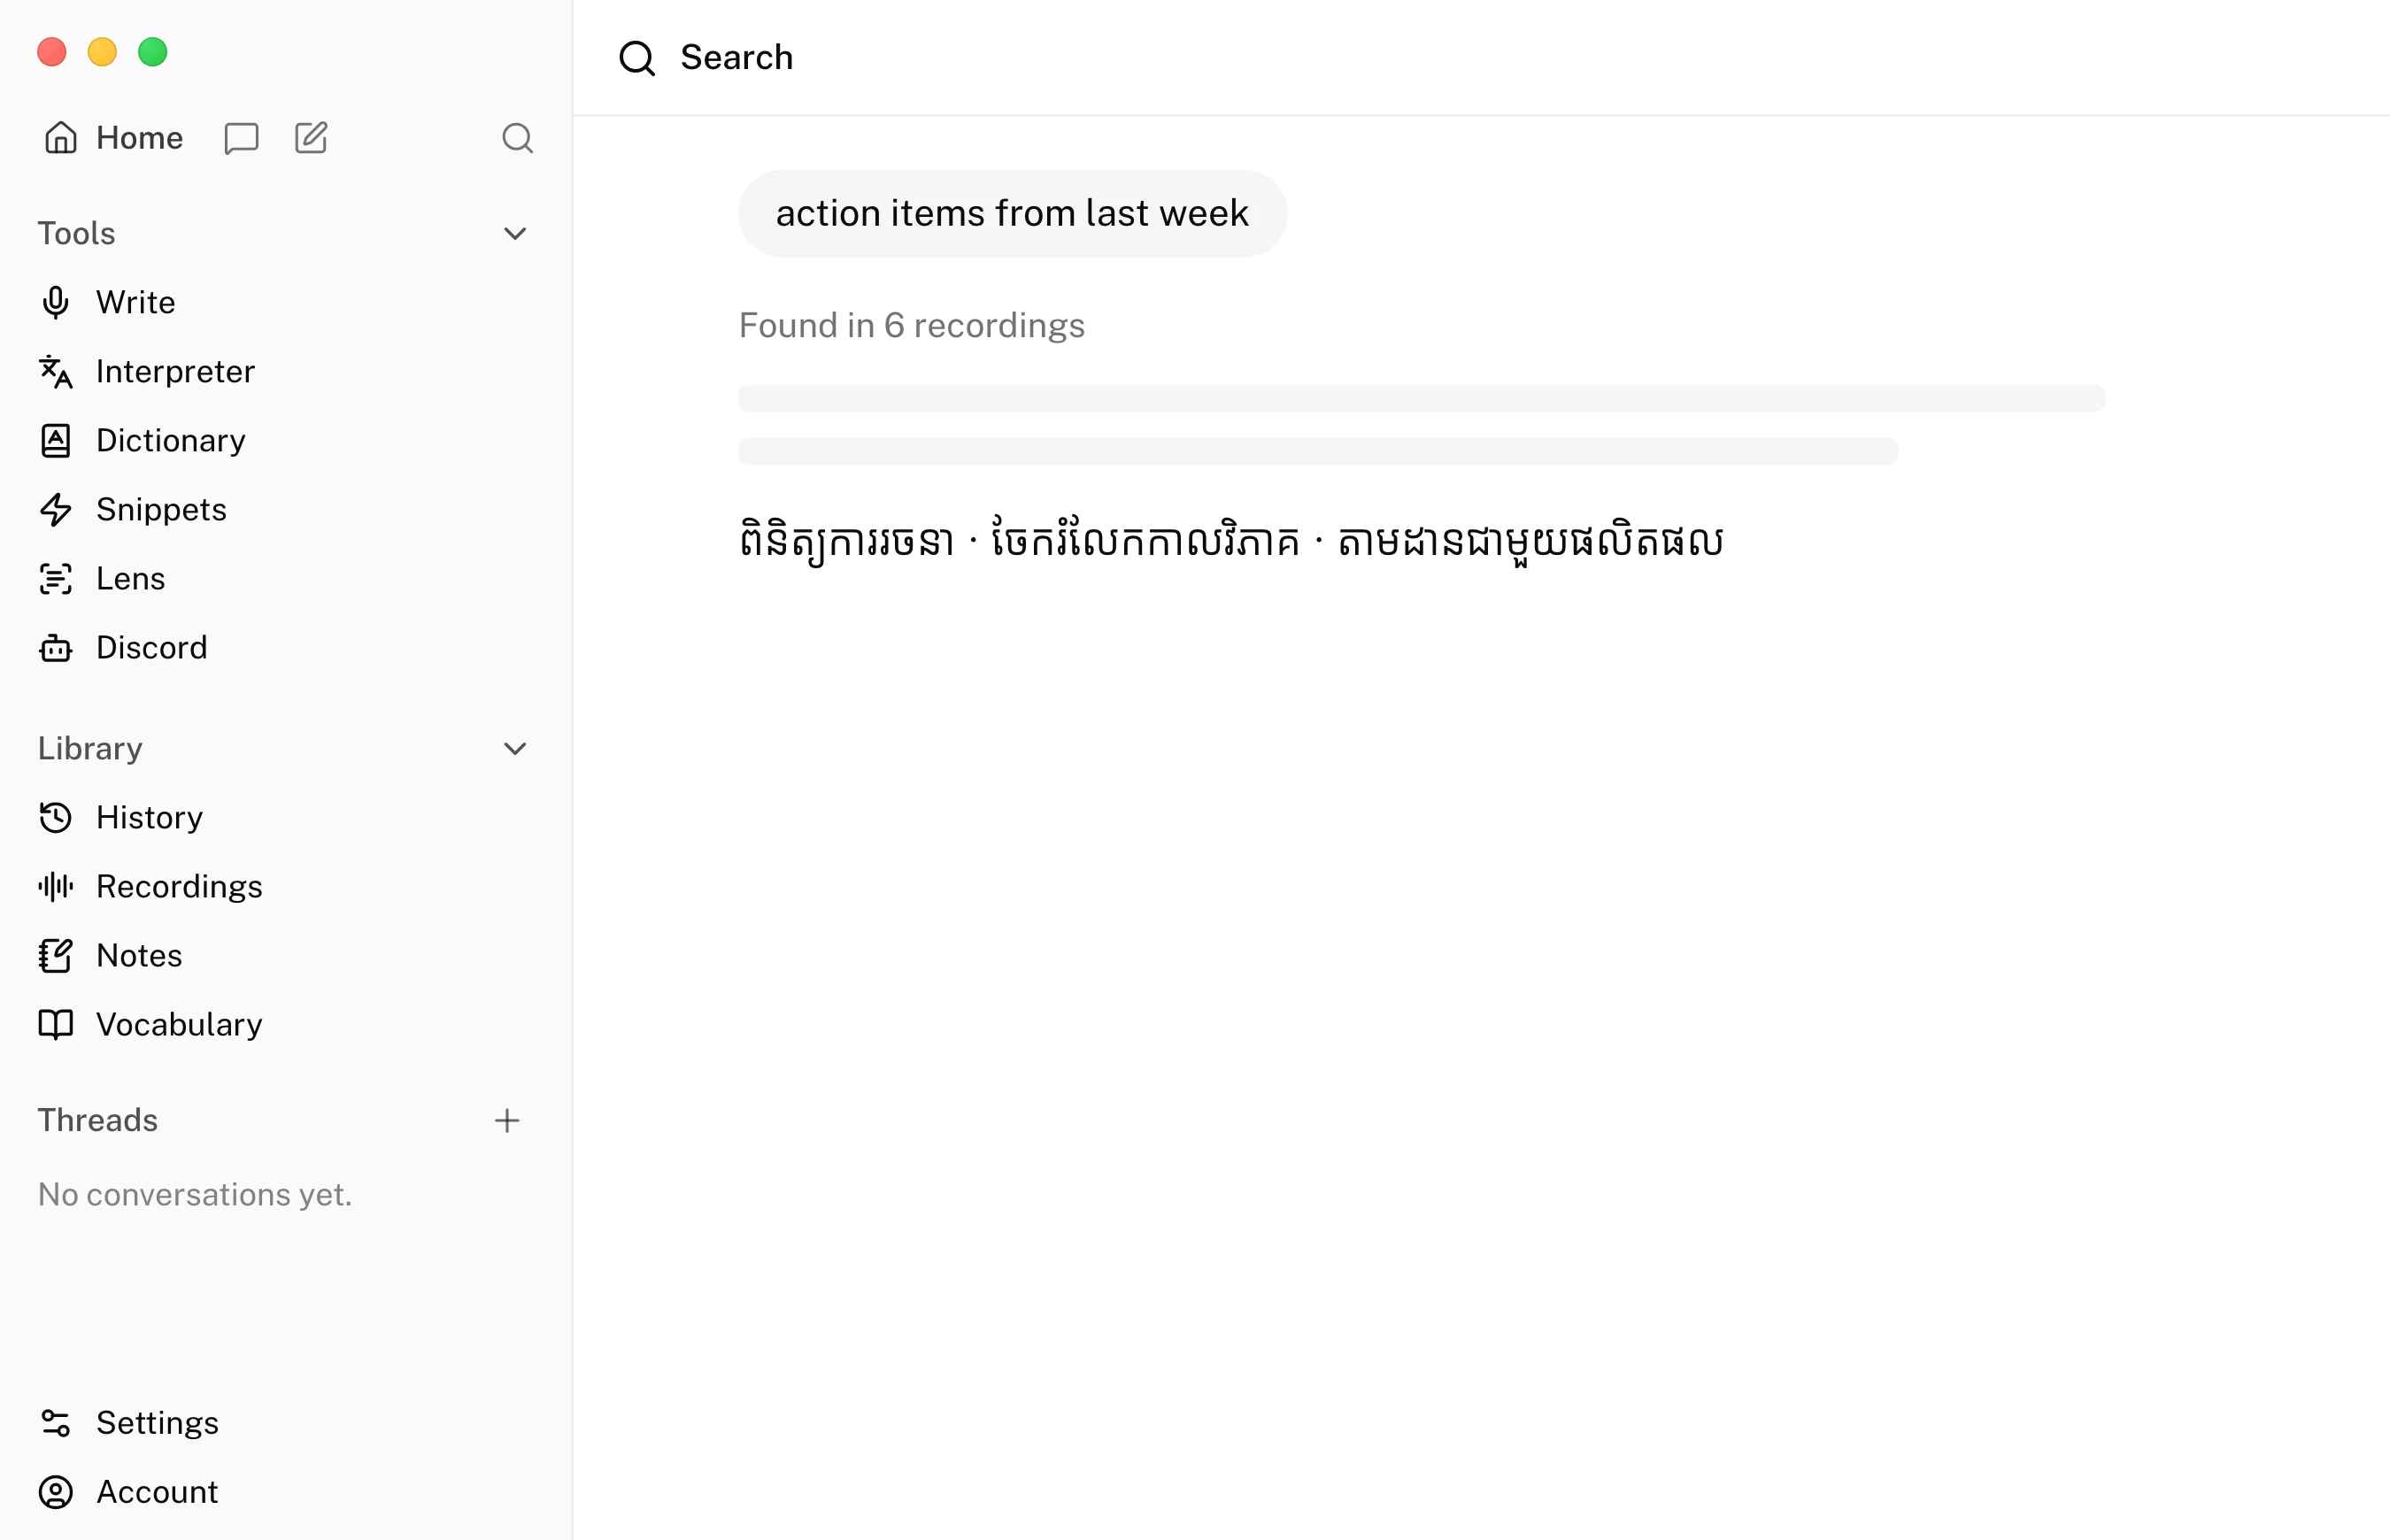Click the History clock icon
The image size is (2390, 1540).
56,817
